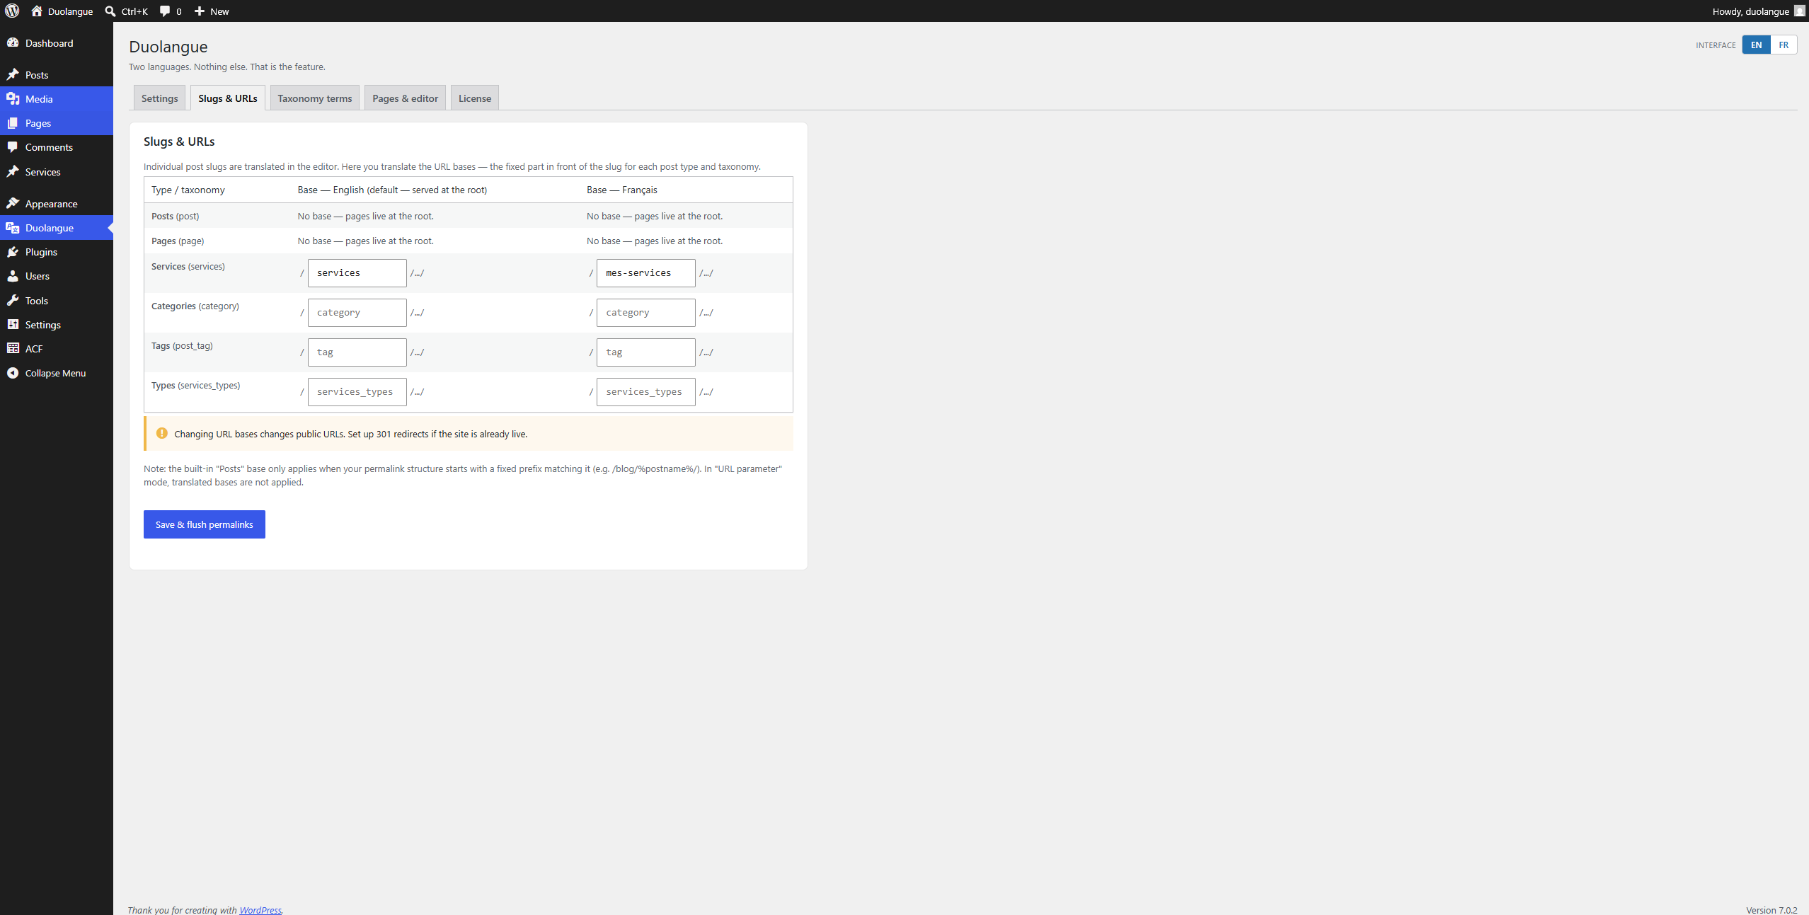This screenshot has width=1809, height=915.
Task: Click the 'Base — Français' column header
Action: pos(622,190)
